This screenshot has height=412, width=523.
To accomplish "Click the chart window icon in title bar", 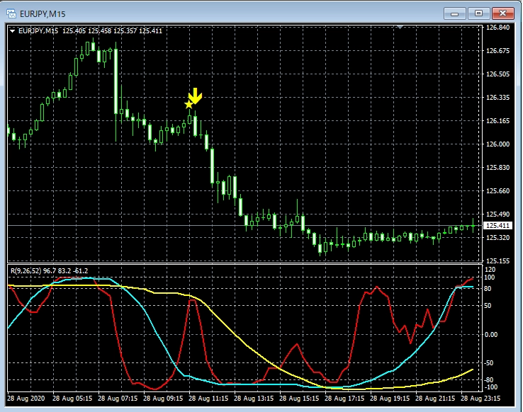I will 12,13.
